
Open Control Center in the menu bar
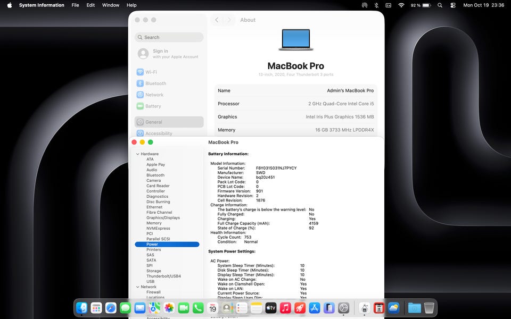pos(452,5)
